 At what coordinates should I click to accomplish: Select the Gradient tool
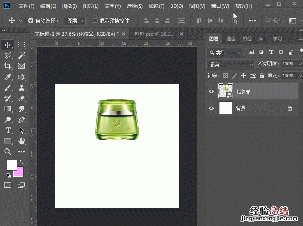[8, 109]
